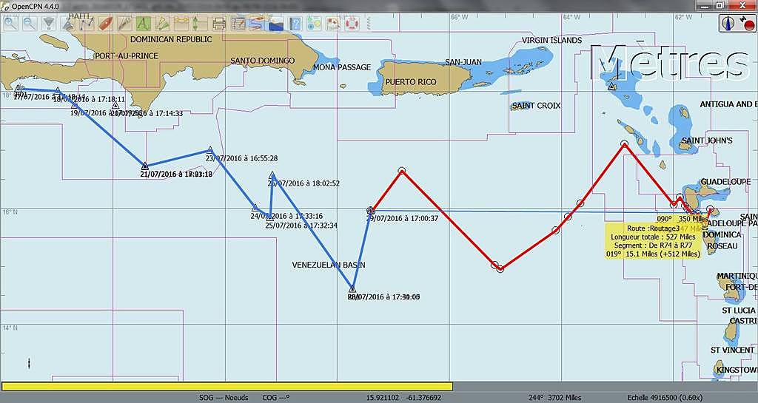The height and width of the screenshot is (403, 758).
Task: Click 'Segment : De R74 à R77' text
Action: point(653,245)
